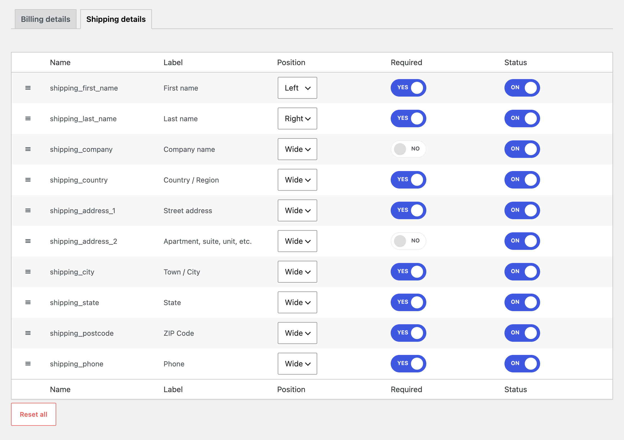Click the ZIP Code label text
This screenshot has width=624, height=440.
179,333
